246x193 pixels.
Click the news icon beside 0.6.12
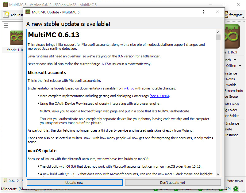pos(5,181)
